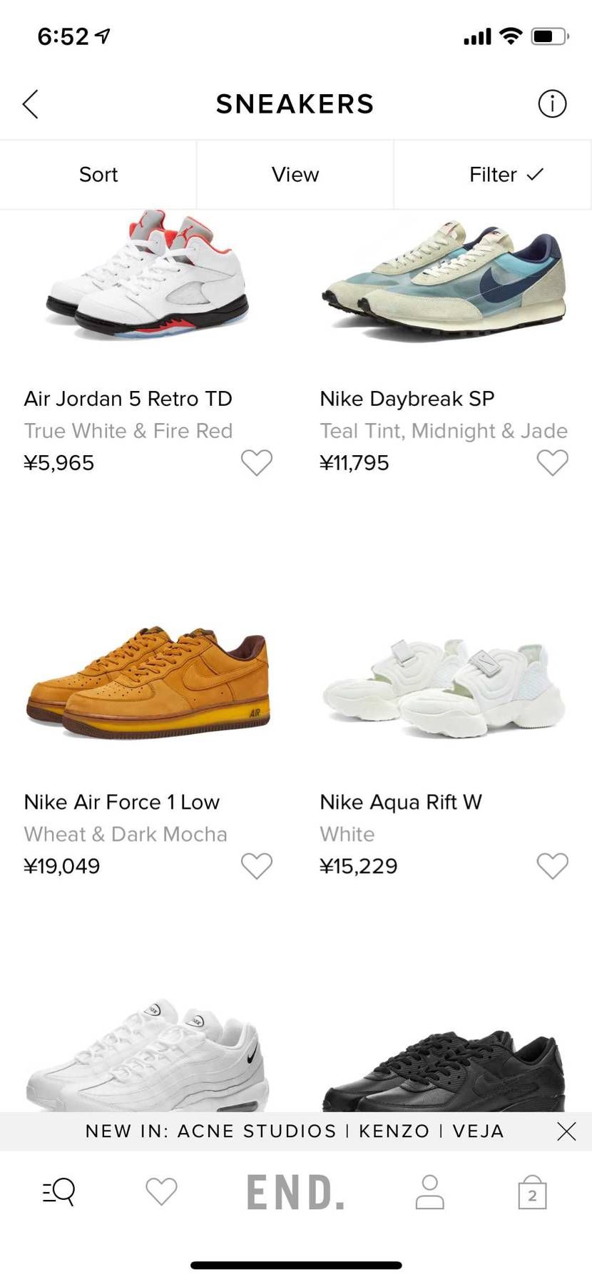
Task: Expand the Filter options
Action: pos(506,175)
